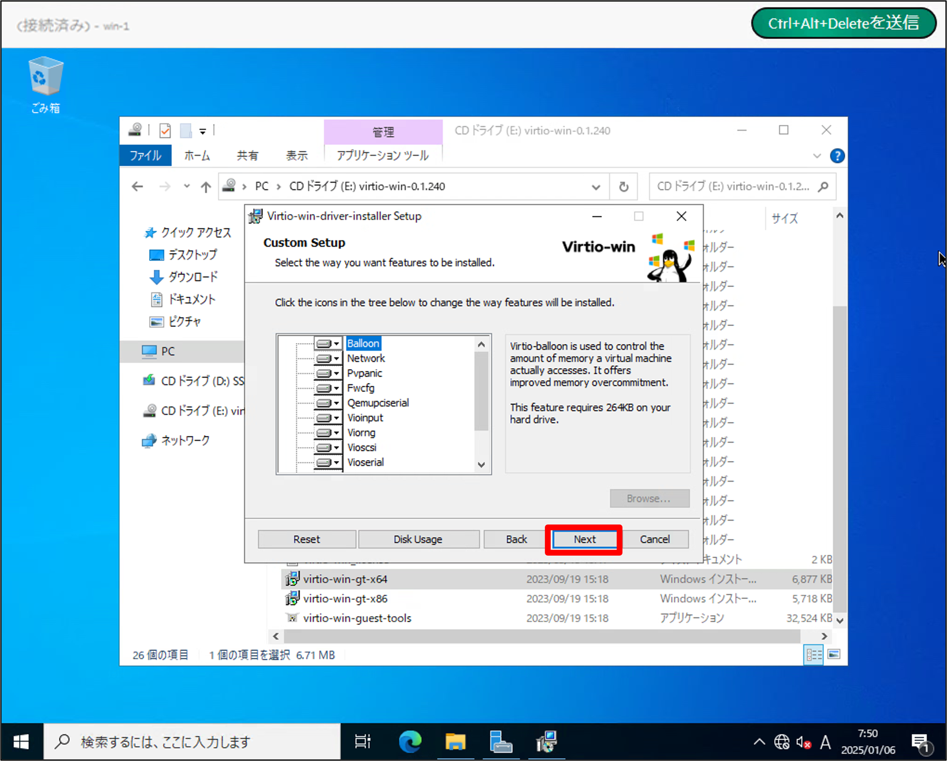Click the Next button in setup
This screenshot has height=761, width=947.
[584, 539]
